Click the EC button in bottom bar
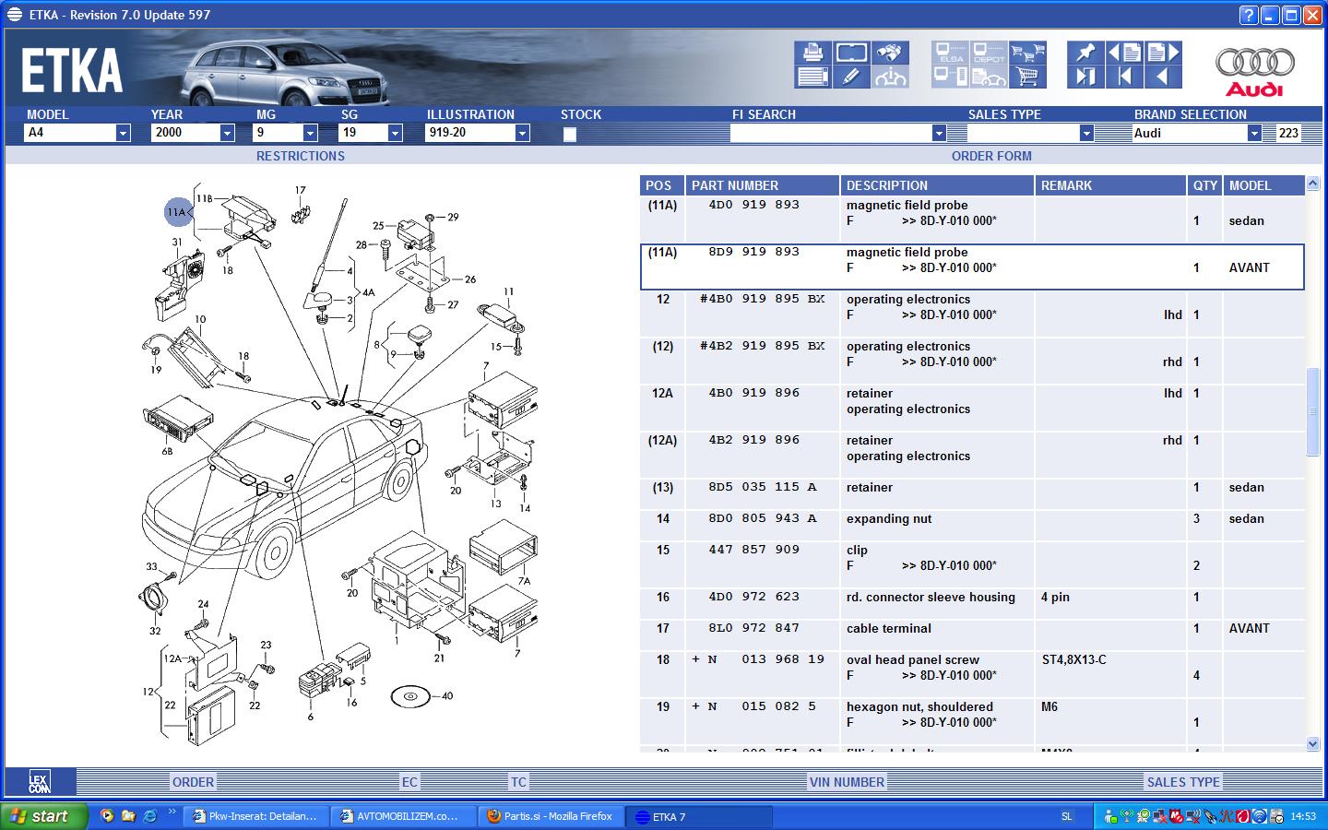Image resolution: width=1328 pixels, height=830 pixels. coord(409,782)
